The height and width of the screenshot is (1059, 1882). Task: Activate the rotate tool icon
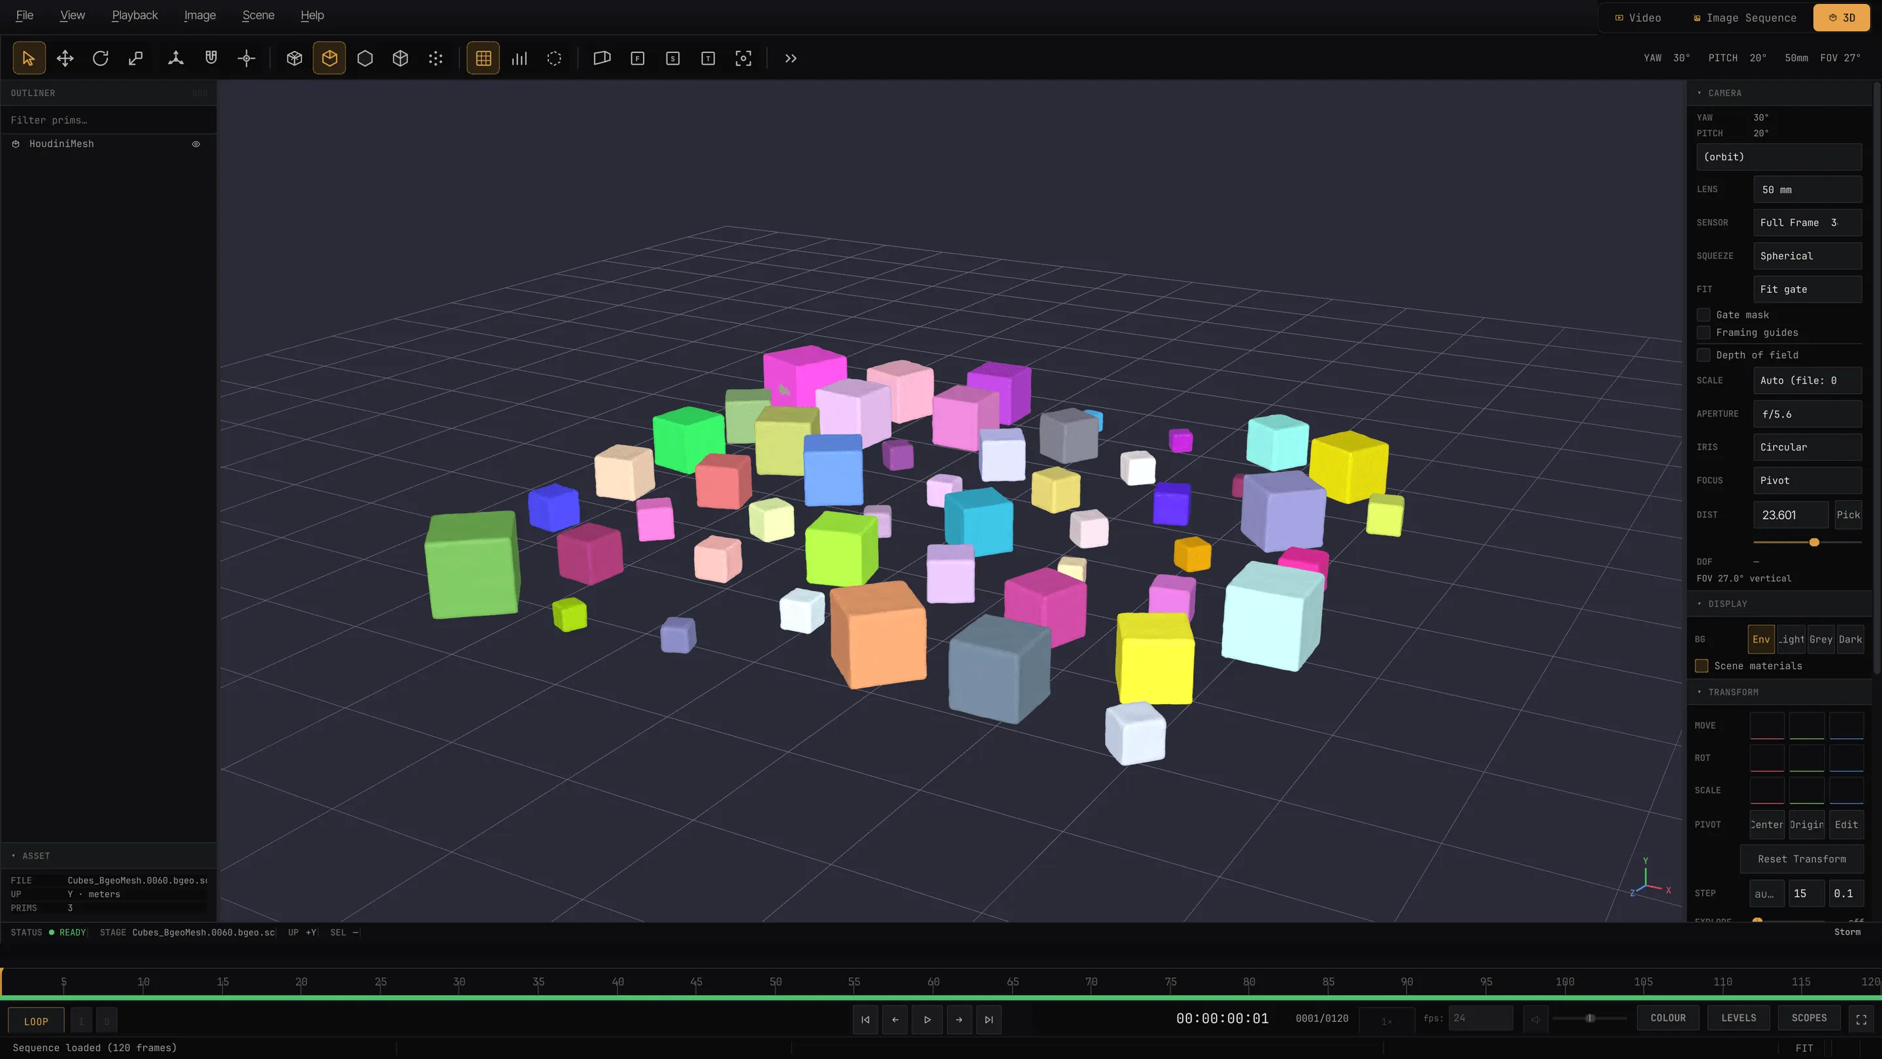(x=101, y=58)
